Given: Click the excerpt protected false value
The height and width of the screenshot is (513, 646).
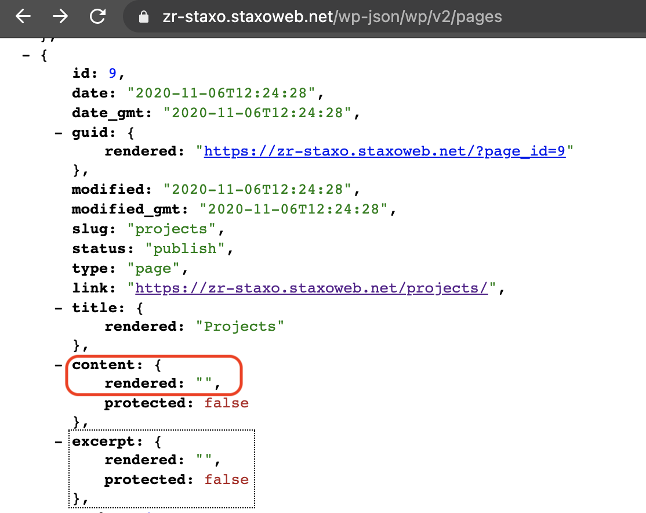Looking at the screenshot, I should [x=226, y=479].
